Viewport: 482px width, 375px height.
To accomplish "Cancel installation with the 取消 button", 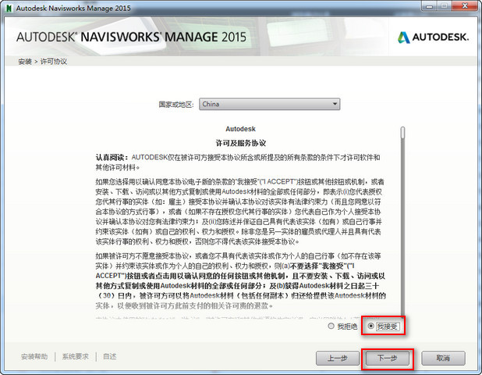I will click(443, 358).
